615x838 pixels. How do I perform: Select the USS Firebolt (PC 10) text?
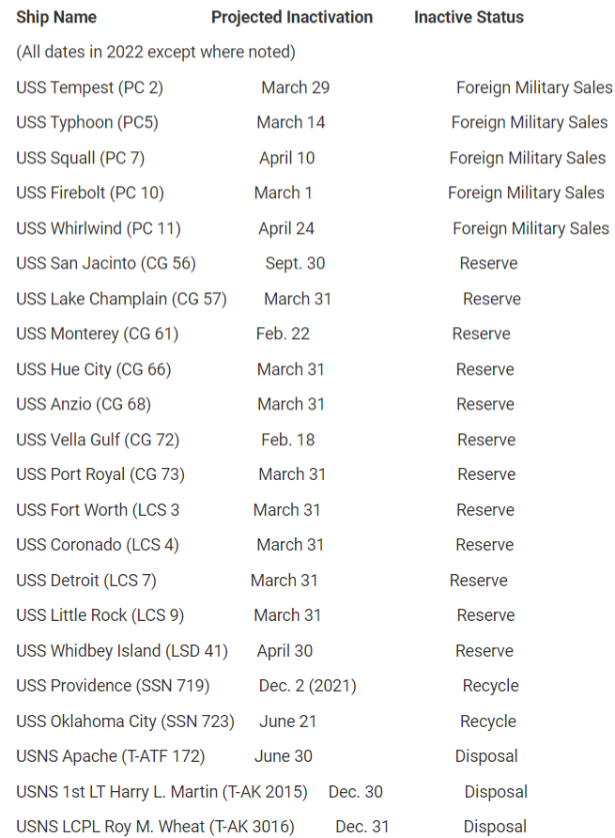90,193
